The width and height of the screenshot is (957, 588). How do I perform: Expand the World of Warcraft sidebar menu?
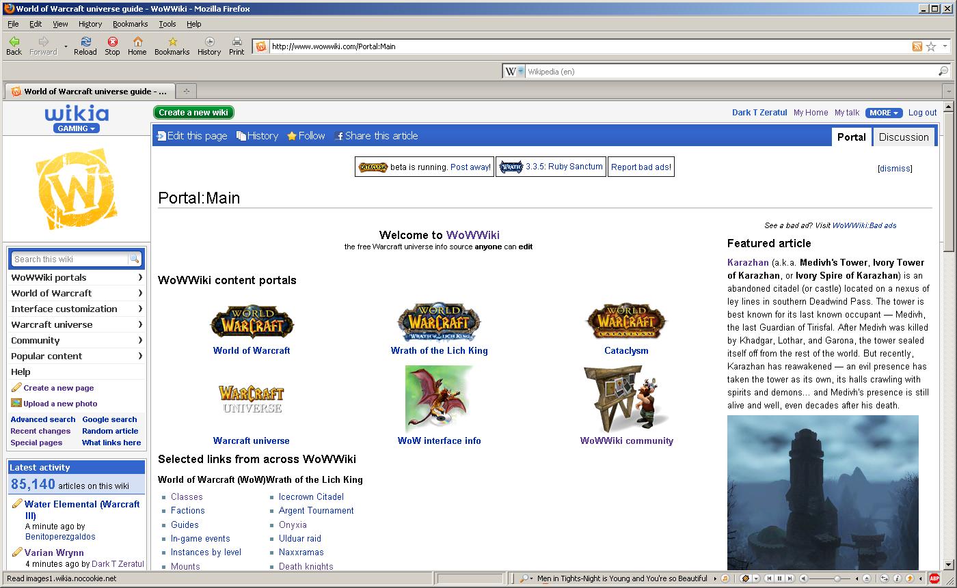pos(77,293)
